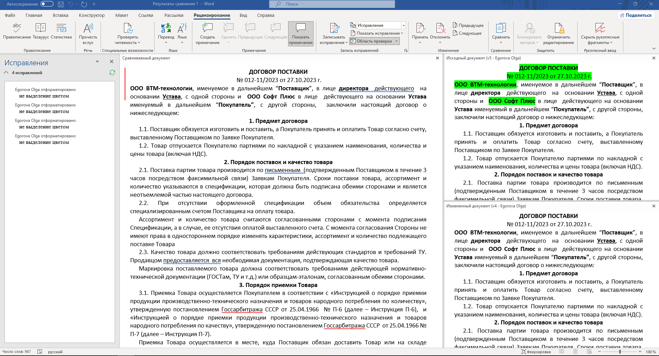Image resolution: width=659 pixels, height=356 pixels.
Task: Toggle the Область проверки reviewing pane
Action: [371, 41]
